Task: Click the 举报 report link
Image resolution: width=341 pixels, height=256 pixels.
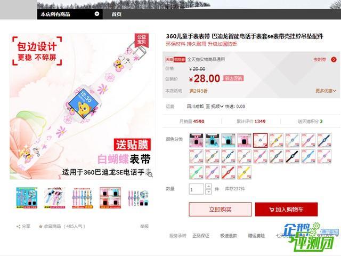Action: [144, 226]
